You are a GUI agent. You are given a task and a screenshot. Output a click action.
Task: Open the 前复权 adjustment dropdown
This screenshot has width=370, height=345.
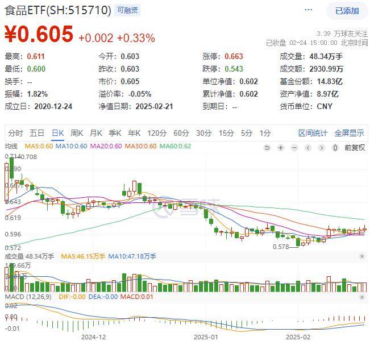pyautogui.click(x=355, y=148)
